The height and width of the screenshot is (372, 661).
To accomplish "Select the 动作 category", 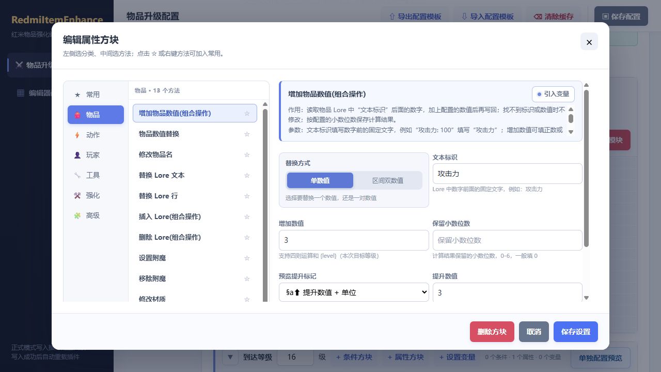I will [x=96, y=135].
